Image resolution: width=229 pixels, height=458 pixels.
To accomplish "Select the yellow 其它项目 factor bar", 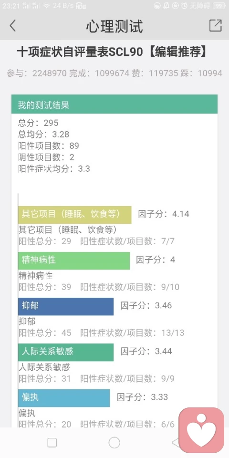I will 74,215.
